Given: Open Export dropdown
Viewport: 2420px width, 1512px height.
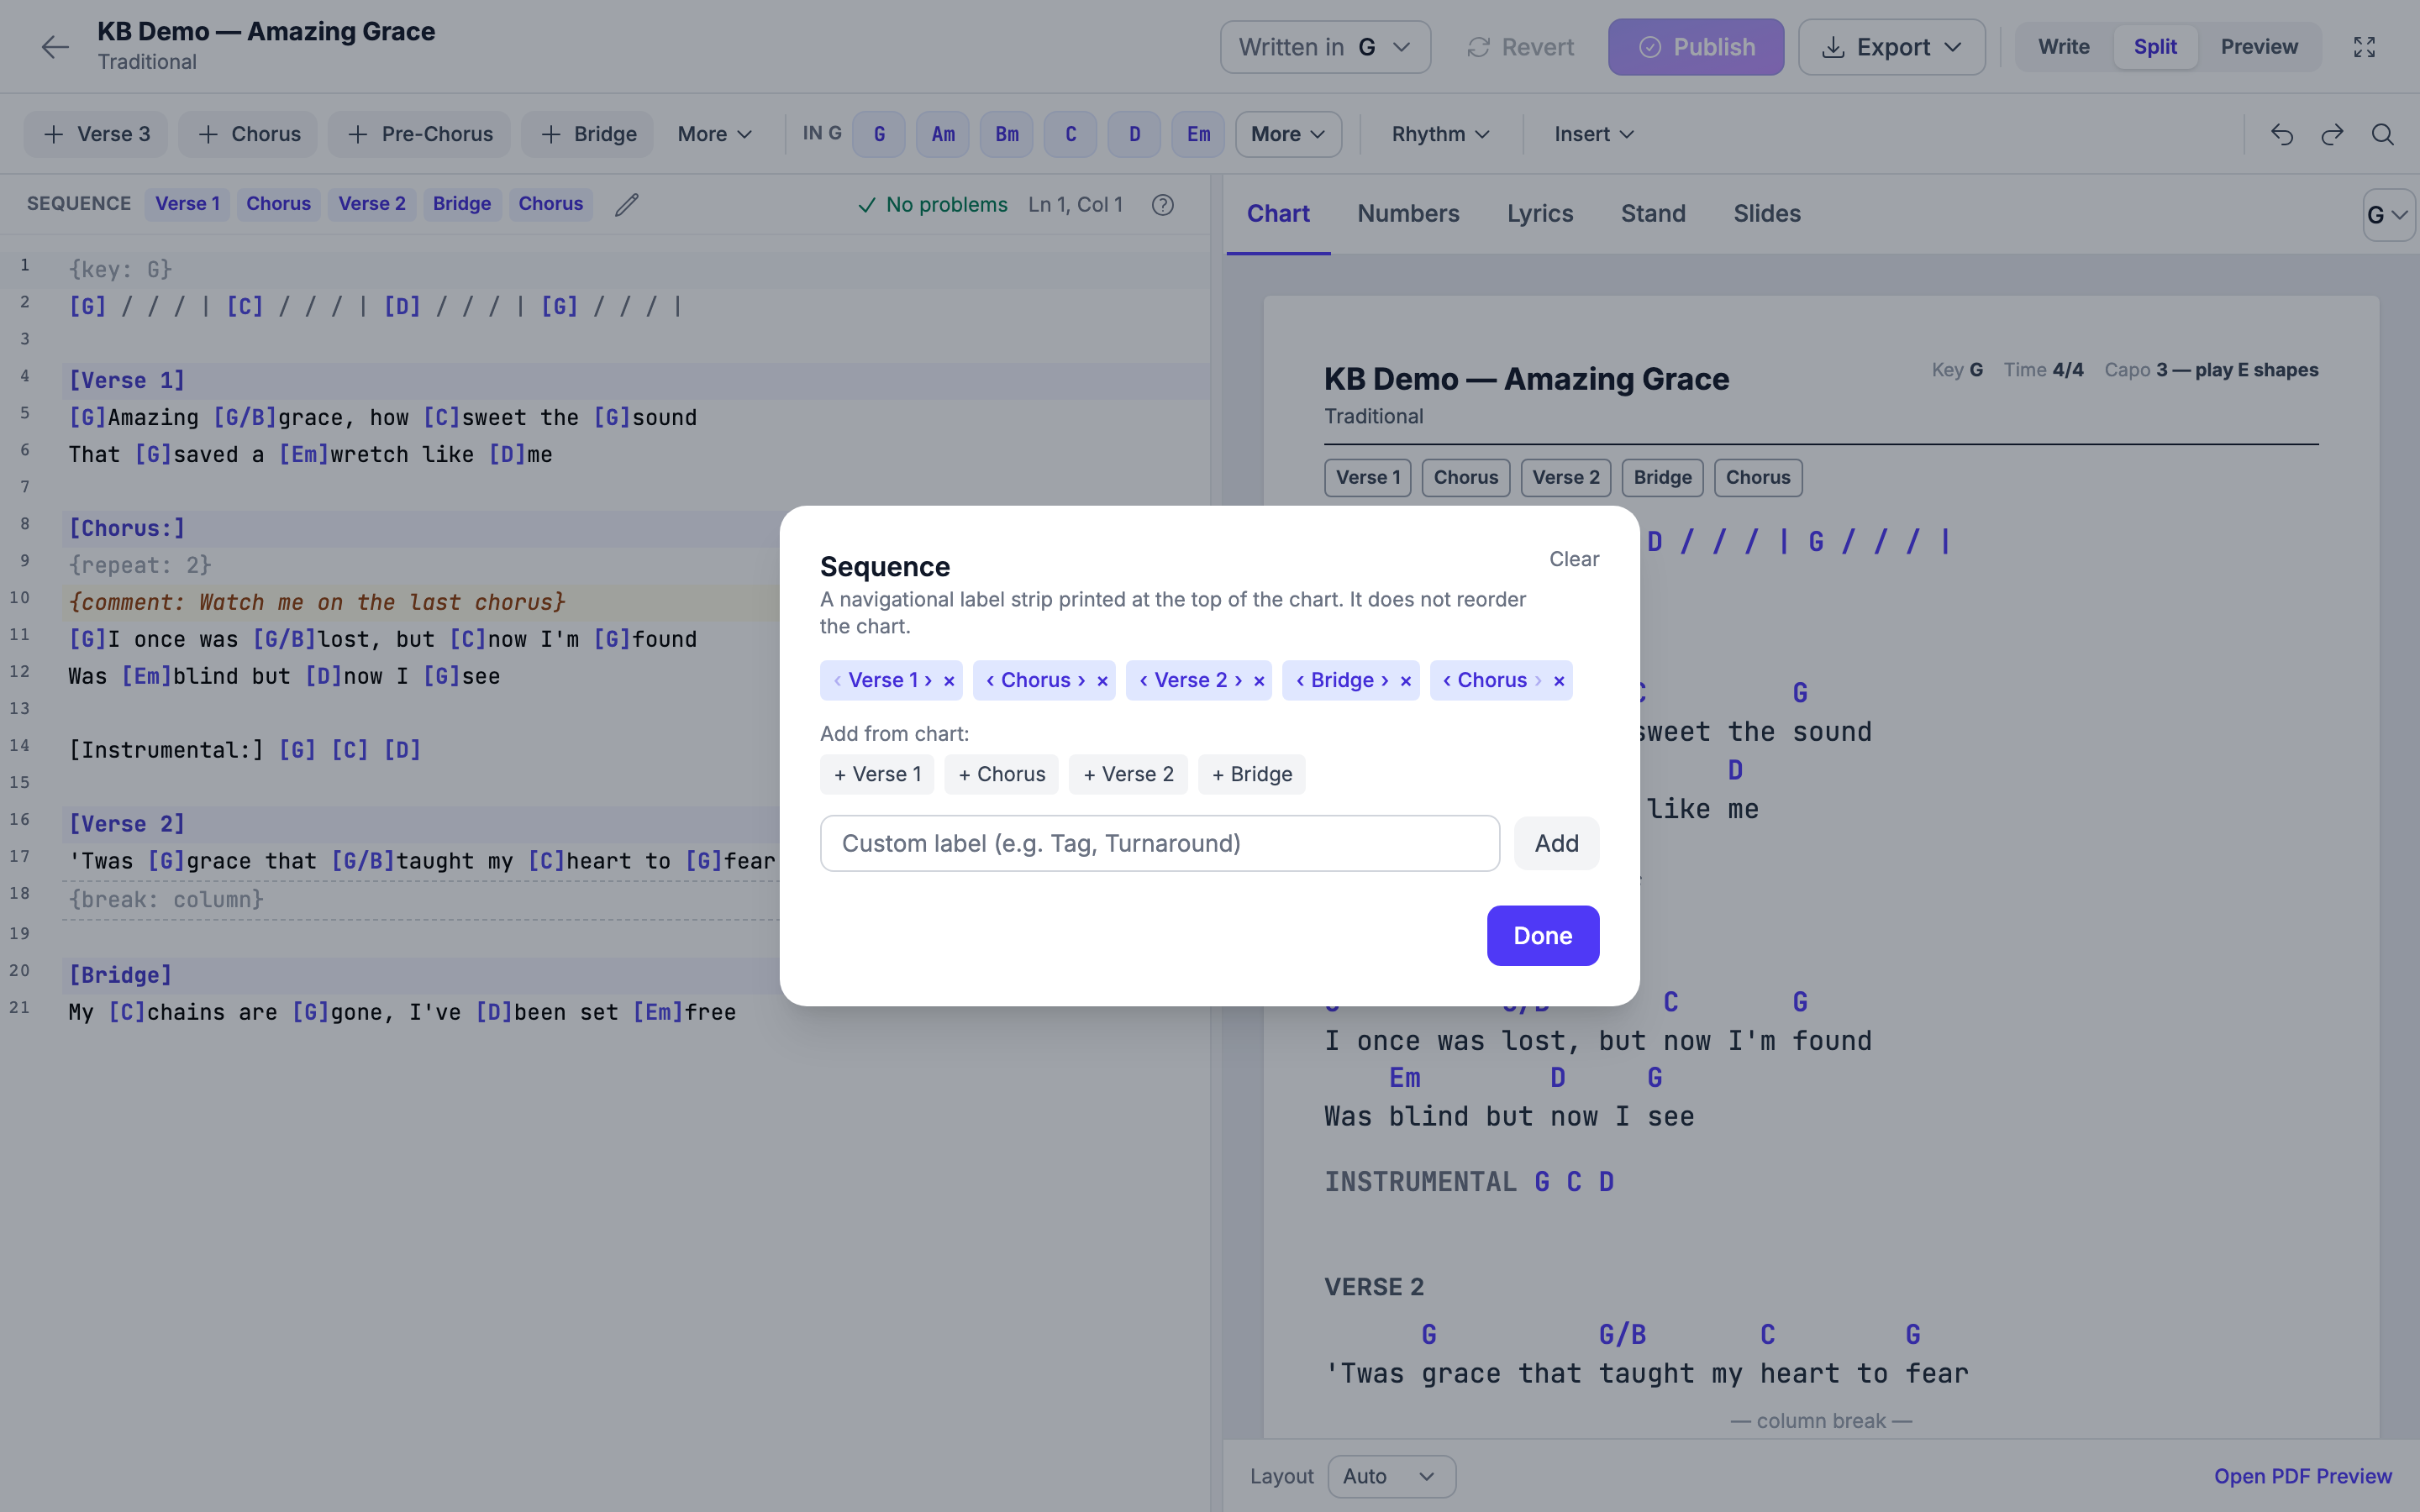Looking at the screenshot, I should [1891, 47].
